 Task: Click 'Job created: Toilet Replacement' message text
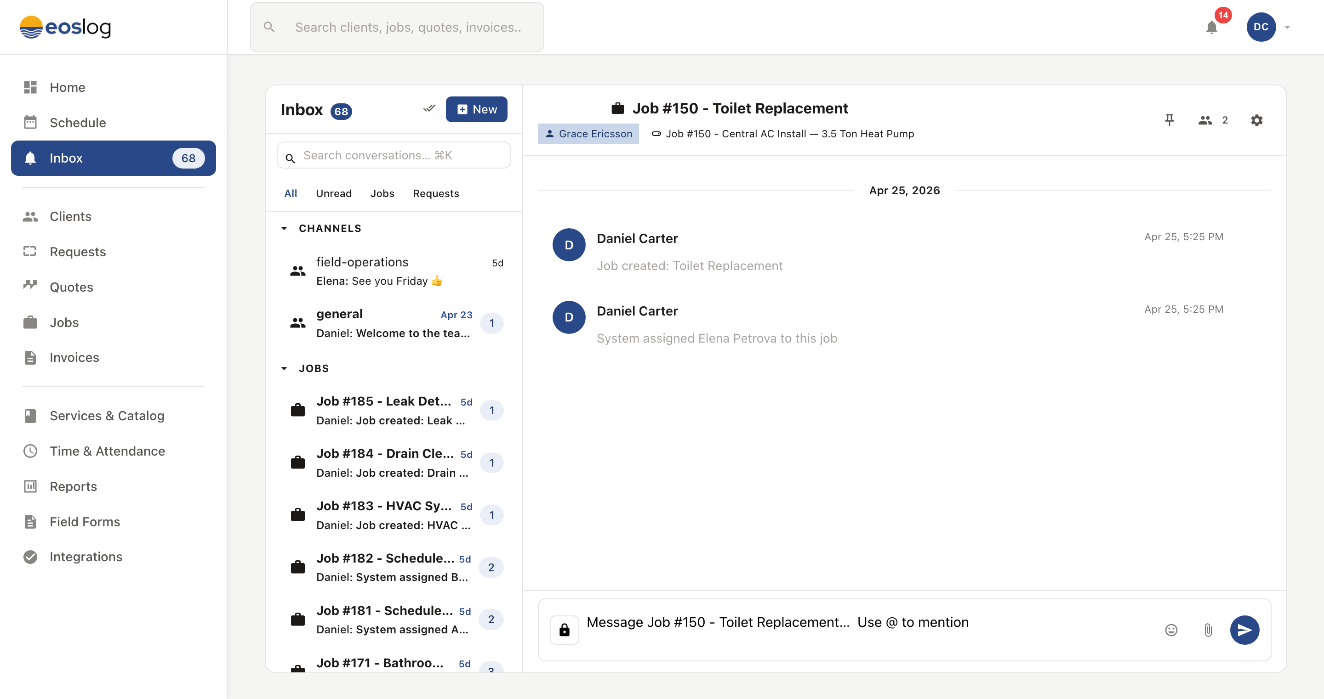tap(689, 266)
